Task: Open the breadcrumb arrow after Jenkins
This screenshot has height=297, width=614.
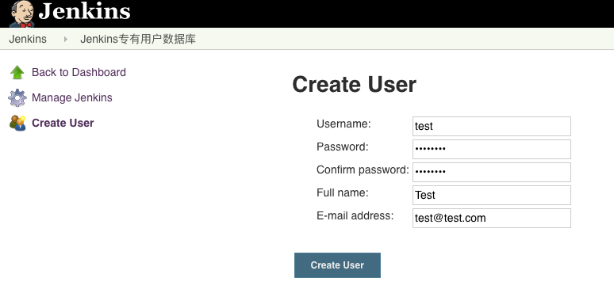Action: tap(65, 39)
